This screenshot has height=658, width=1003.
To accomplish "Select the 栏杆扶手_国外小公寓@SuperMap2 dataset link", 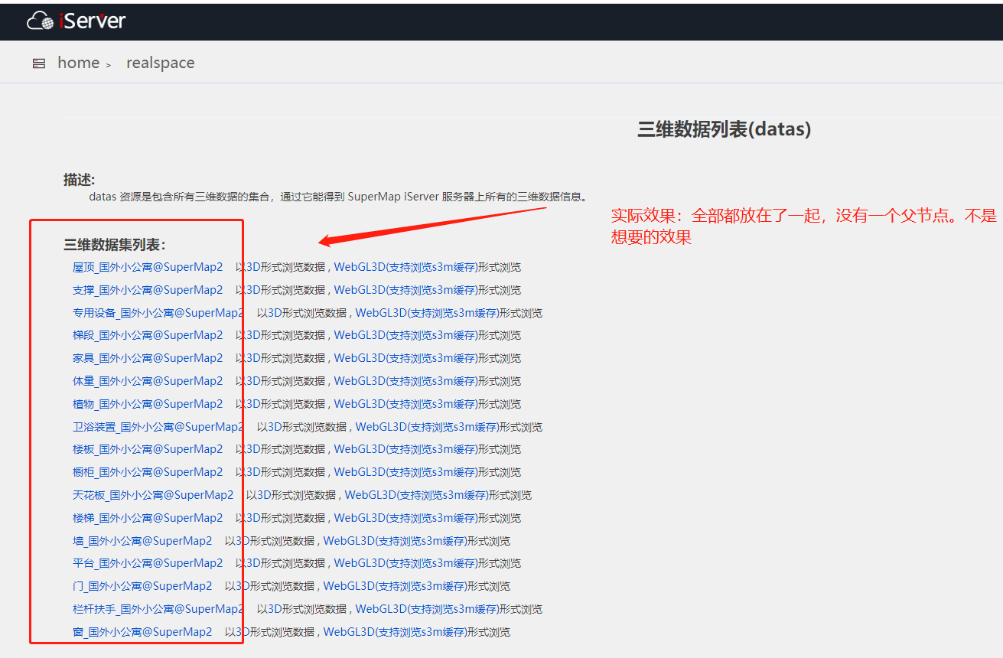I will 158,609.
